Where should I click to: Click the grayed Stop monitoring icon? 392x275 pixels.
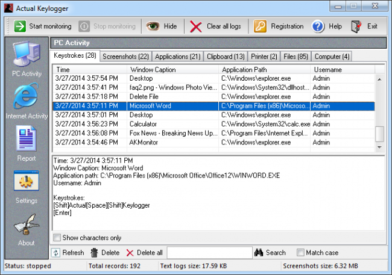[84, 26]
